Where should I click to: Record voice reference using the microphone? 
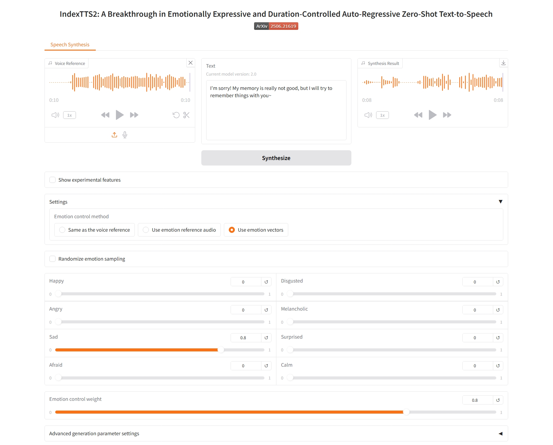click(125, 135)
